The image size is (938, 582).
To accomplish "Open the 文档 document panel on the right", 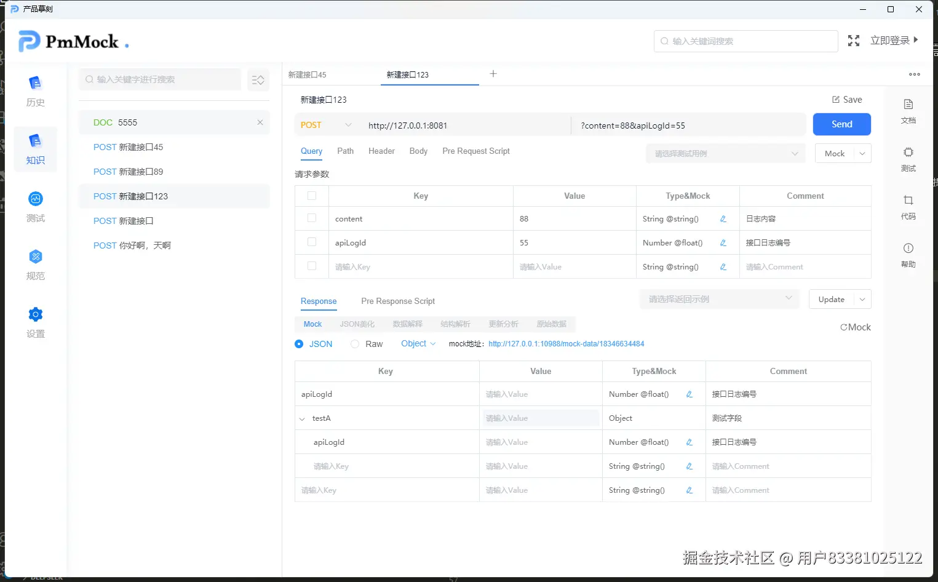I will [x=908, y=111].
